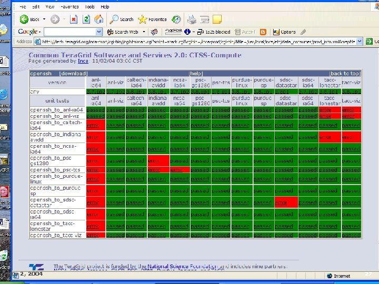Click error cell for openssh_to_caltech-ia64 under anl-ia64
The image size is (379, 284).
tap(96, 125)
